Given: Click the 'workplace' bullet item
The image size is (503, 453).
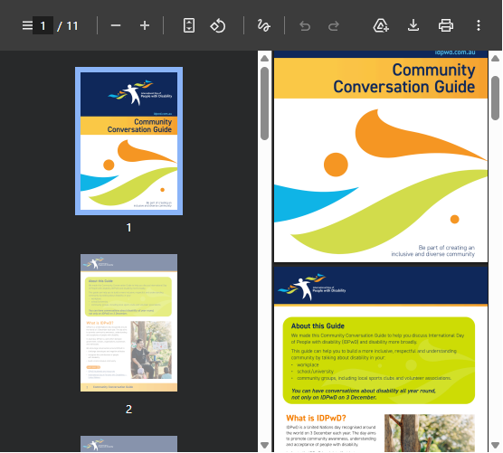Looking at the screenshot, I should tap(308, 364).
